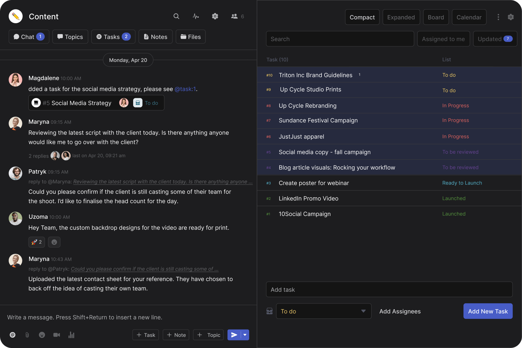The image size is (522, 348).
Task: Show the group members list
Action: point(237,16)
